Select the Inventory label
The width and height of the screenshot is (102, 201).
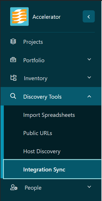tap(36, 78)
